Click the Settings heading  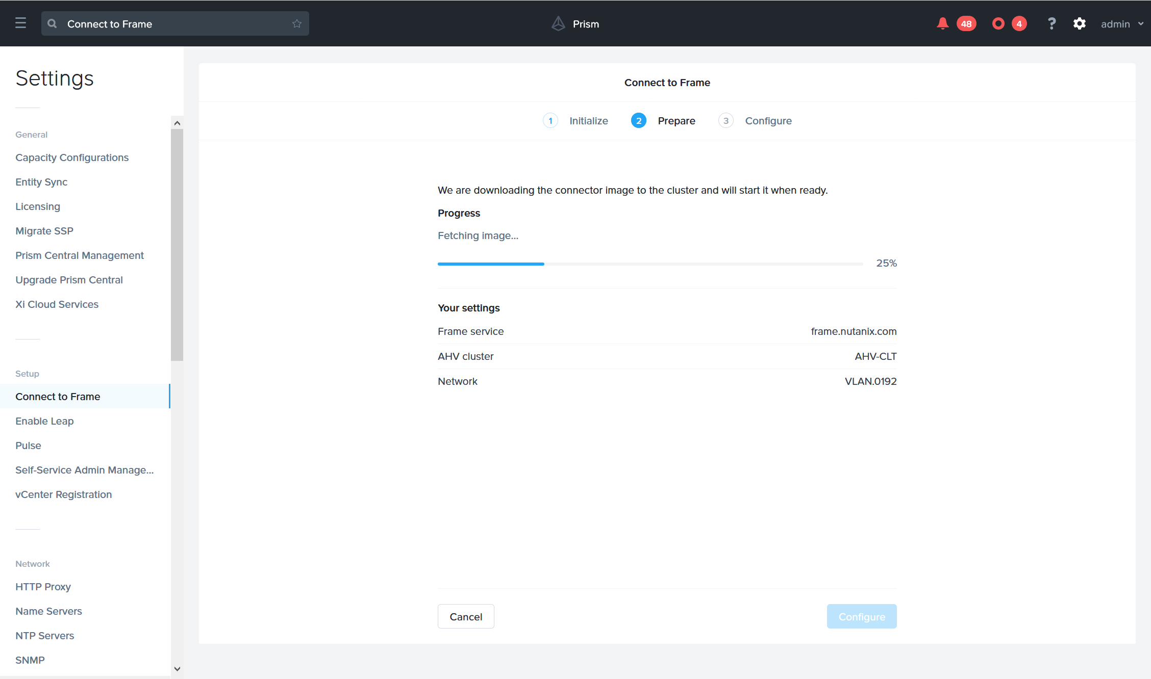pyautogui.click(x=55, y=79)
